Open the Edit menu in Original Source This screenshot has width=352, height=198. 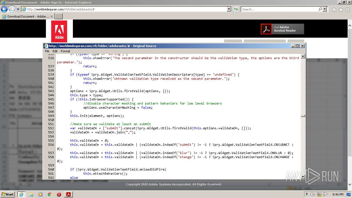55,51
